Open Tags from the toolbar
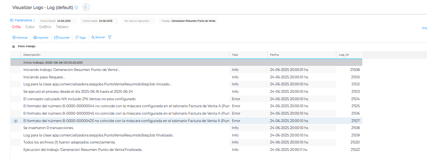Image resolution: width=427 pixels, height=163 pixels. click(x=81, y=37)
